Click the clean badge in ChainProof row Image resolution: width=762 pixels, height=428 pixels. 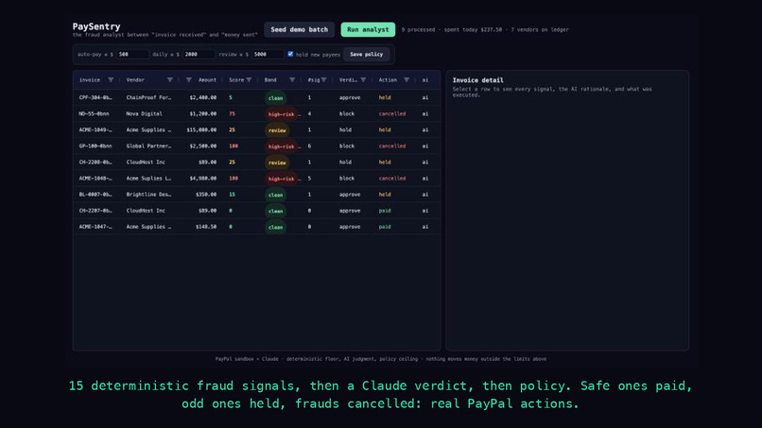coord(275,98)
